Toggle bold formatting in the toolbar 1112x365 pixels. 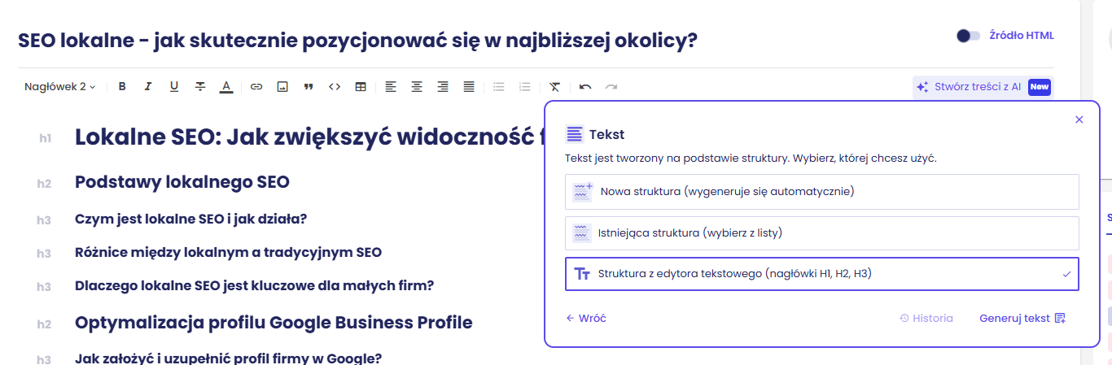pyautogui.click(x=122, y=86)
